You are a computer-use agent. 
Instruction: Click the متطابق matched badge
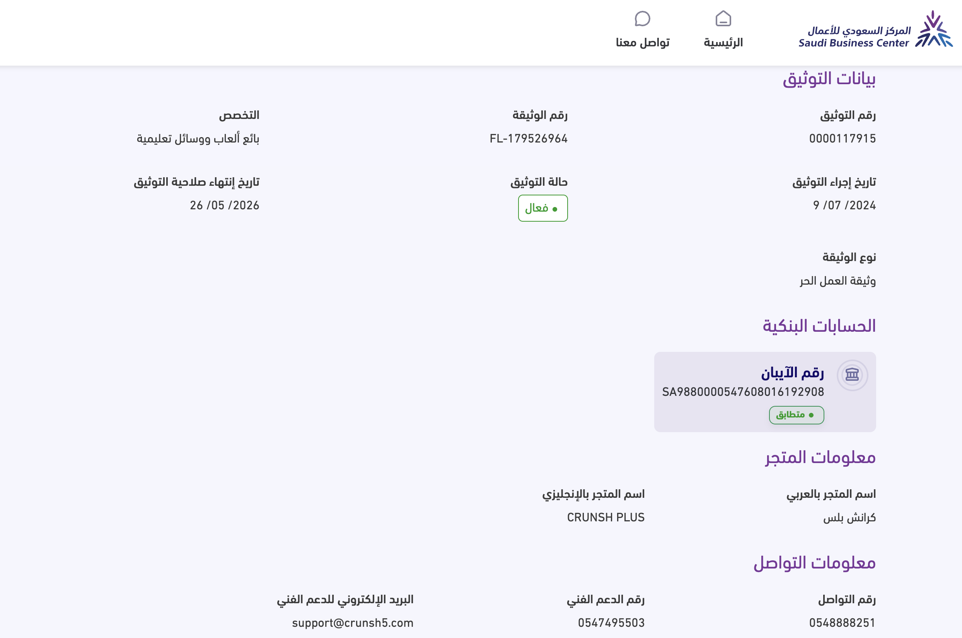pyautogui.click(x=796, y=415)
